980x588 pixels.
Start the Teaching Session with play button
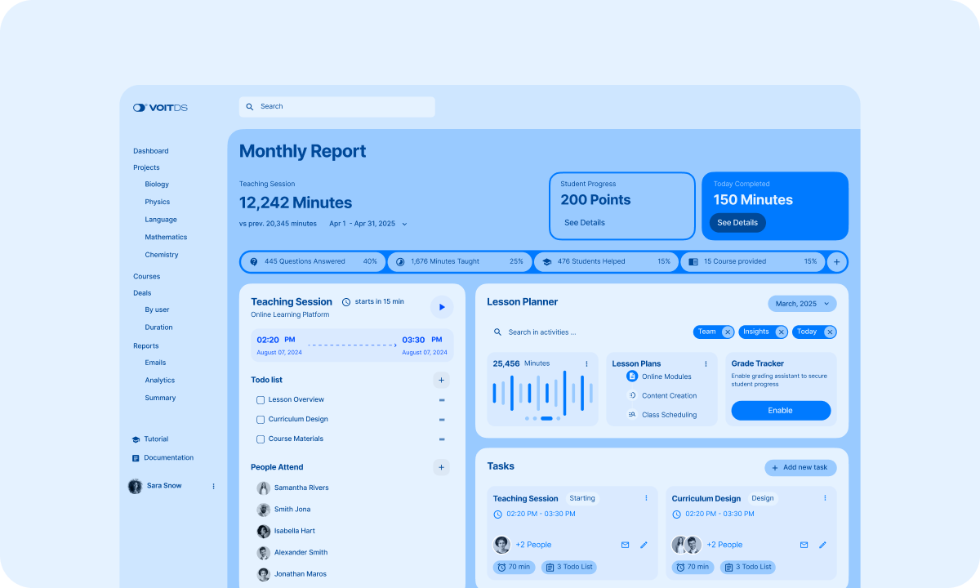[442, 307]
